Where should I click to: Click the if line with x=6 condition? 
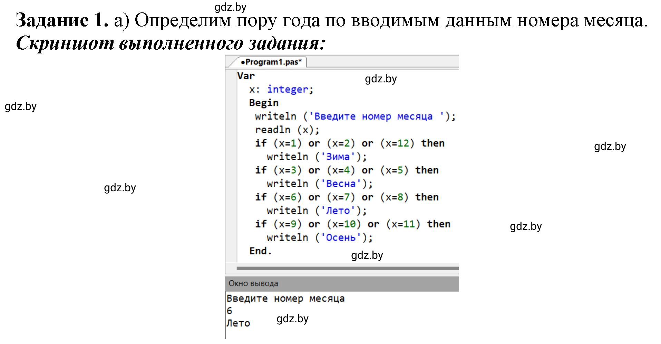(347, 197)
